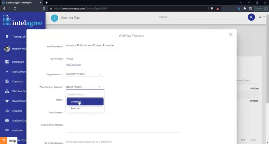The width and height of the screenshot is (269, 144).
Task: Open the top-right hamburger menu
Action: [261, 17]
